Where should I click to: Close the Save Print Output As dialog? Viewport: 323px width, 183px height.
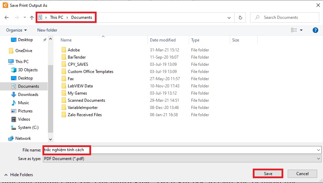click(x=318, y=5)
